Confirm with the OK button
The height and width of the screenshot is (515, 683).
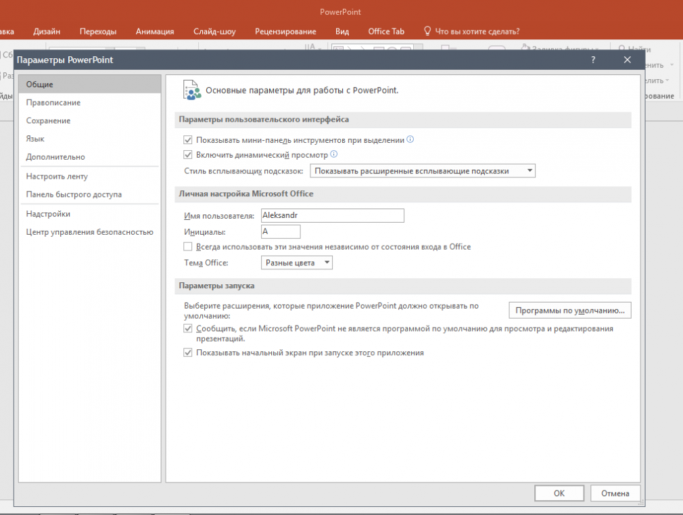(x=559, y=493)
